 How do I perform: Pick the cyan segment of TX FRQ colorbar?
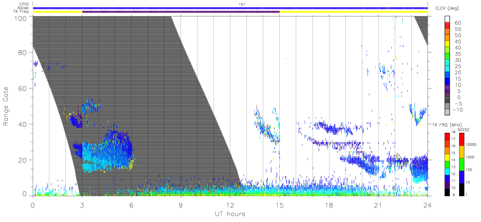click(447, 171)
